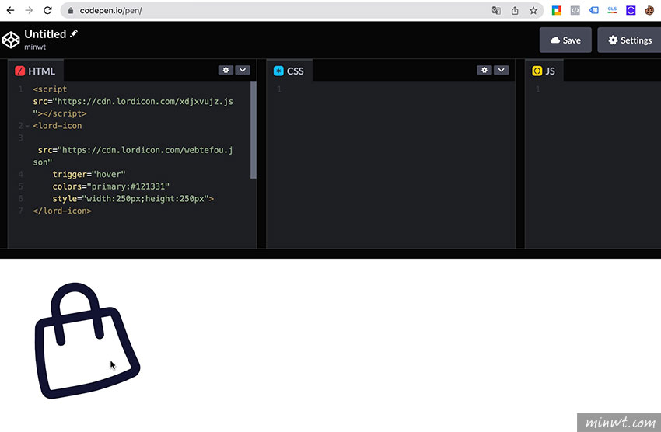Click the Untitled pen title

(x=45, y=33)
